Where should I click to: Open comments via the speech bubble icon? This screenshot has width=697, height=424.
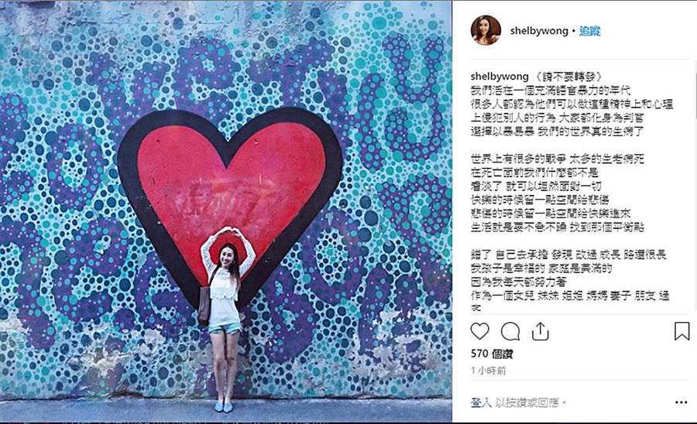pyautogui.click(x=510, y=331)
